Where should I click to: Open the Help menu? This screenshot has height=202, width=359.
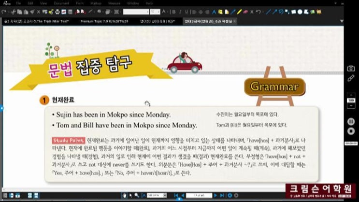149,3
